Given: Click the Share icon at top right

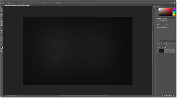Looking at the screenshot, I should pos(175,3).
